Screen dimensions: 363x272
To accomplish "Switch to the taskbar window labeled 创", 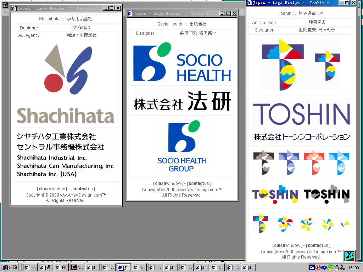I will pyautogui.click(x=61, y=268).
